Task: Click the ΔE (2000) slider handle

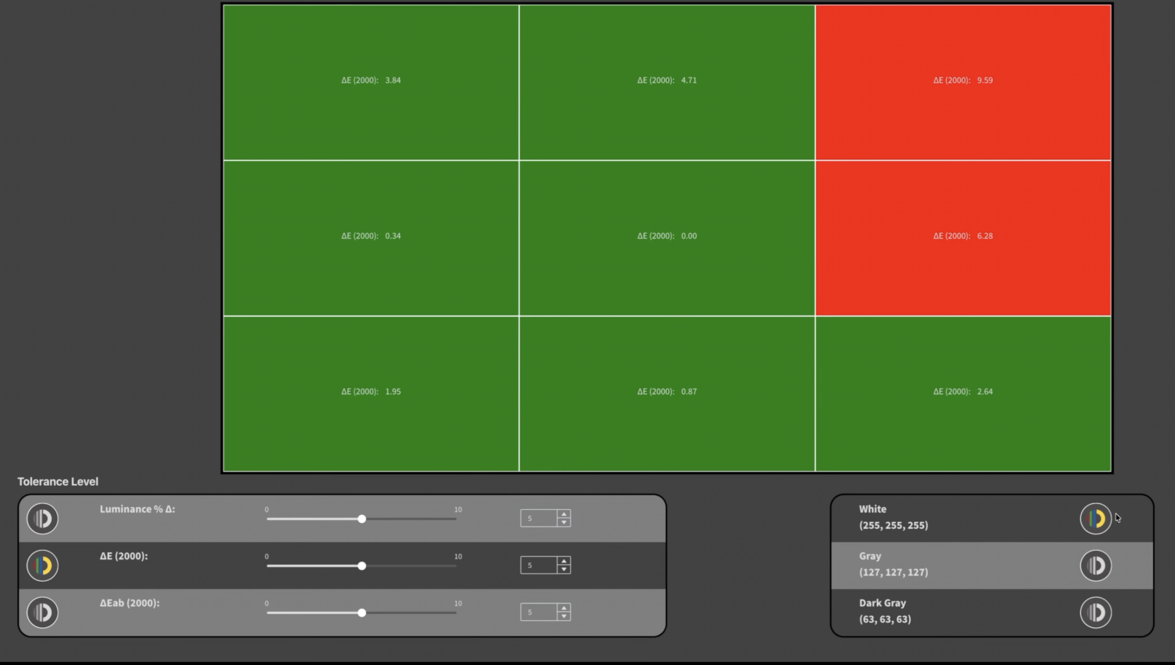Action: click(362, 566)
